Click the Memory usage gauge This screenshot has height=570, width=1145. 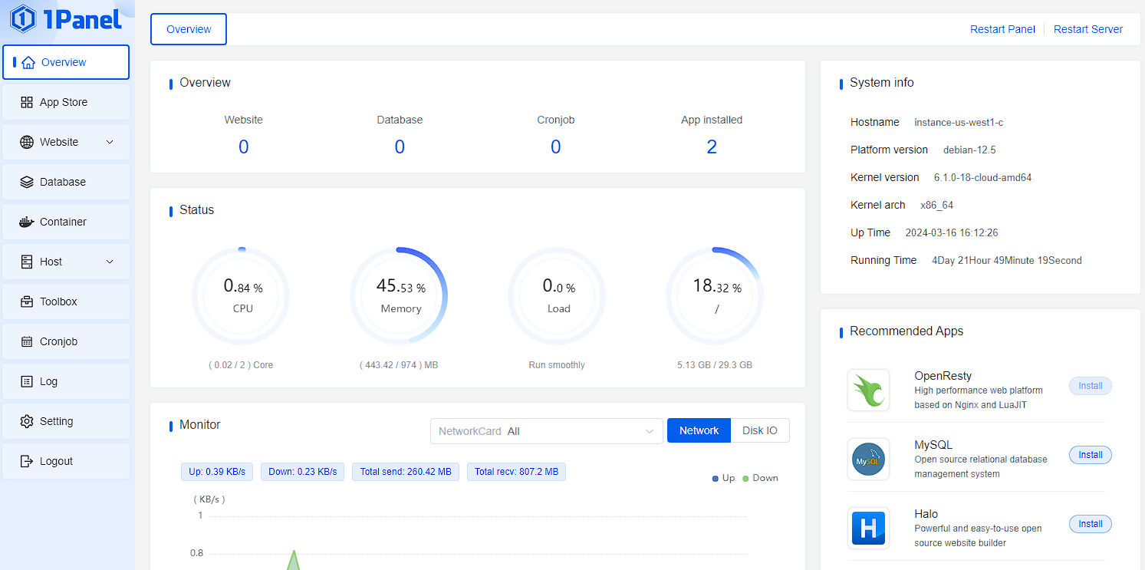pyautogui.click(x=399, y=295)
